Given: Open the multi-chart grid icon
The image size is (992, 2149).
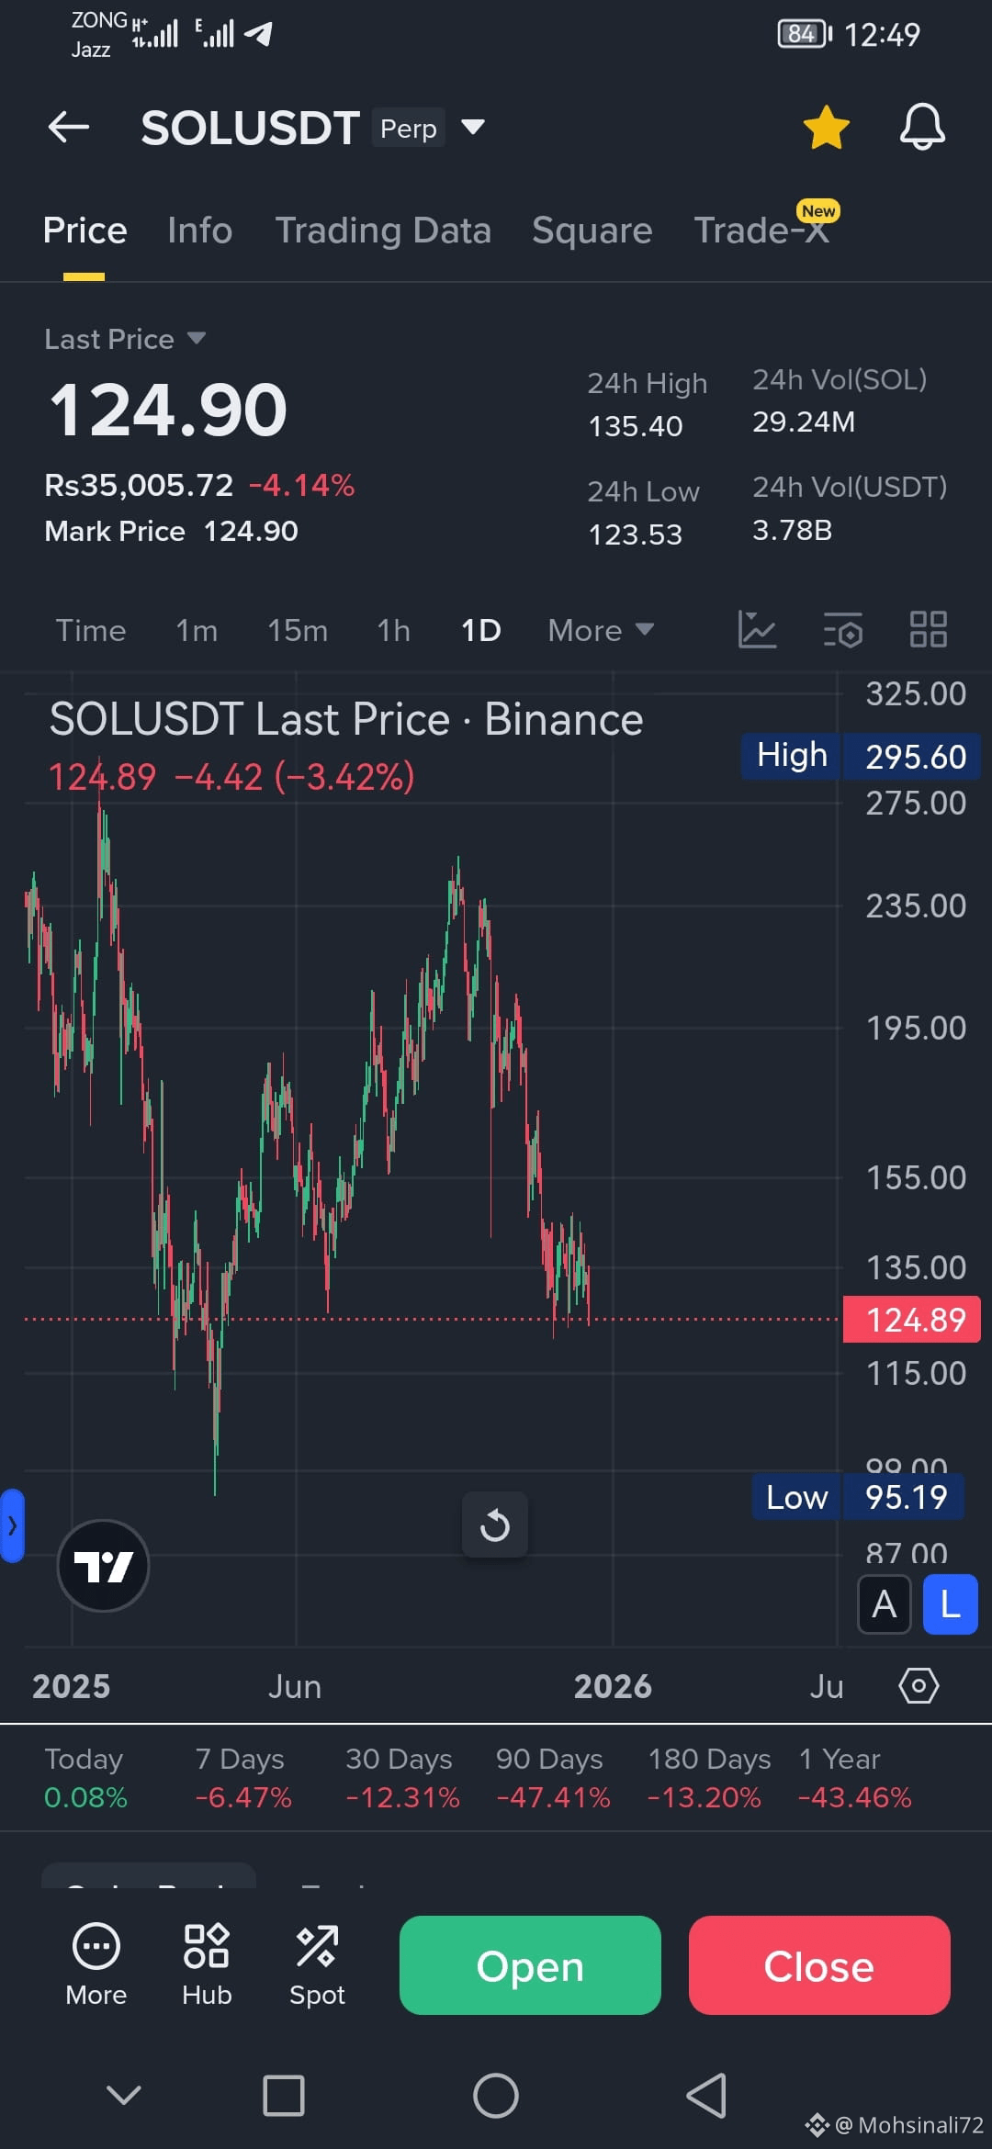Looking at the screenshot, I should pos(928,630).
